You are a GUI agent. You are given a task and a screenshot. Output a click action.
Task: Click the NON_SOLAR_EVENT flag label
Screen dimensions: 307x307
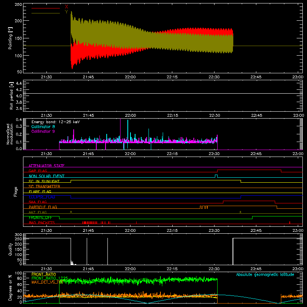click(46, 176)
